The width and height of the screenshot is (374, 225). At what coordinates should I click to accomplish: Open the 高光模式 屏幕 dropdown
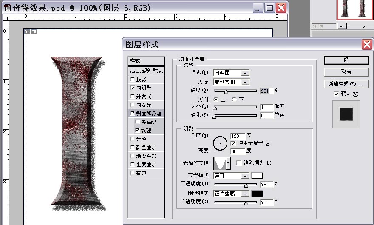(245, 176)
